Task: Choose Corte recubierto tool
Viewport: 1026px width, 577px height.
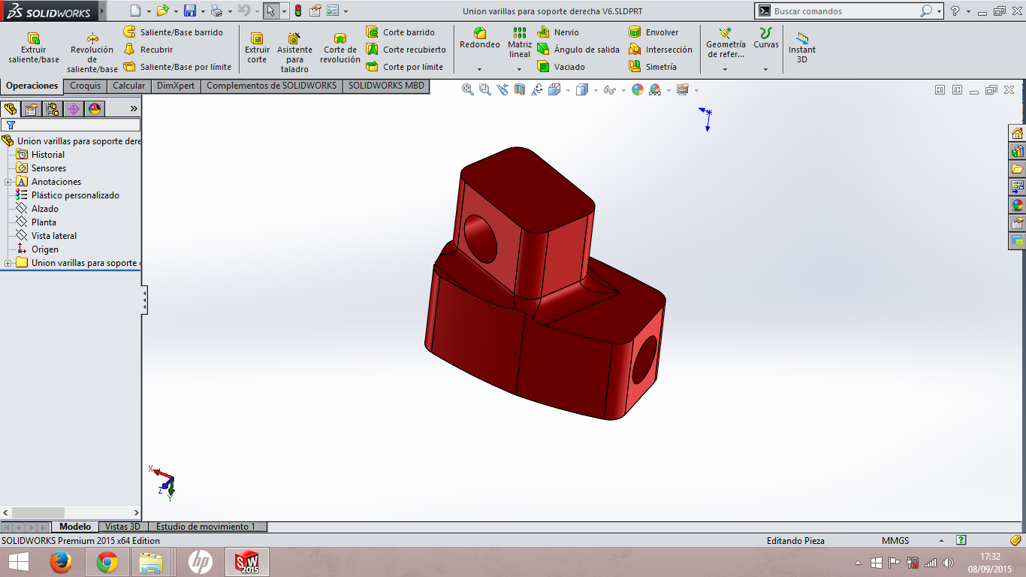Action: pyautogui.click(x=406, y=50)
